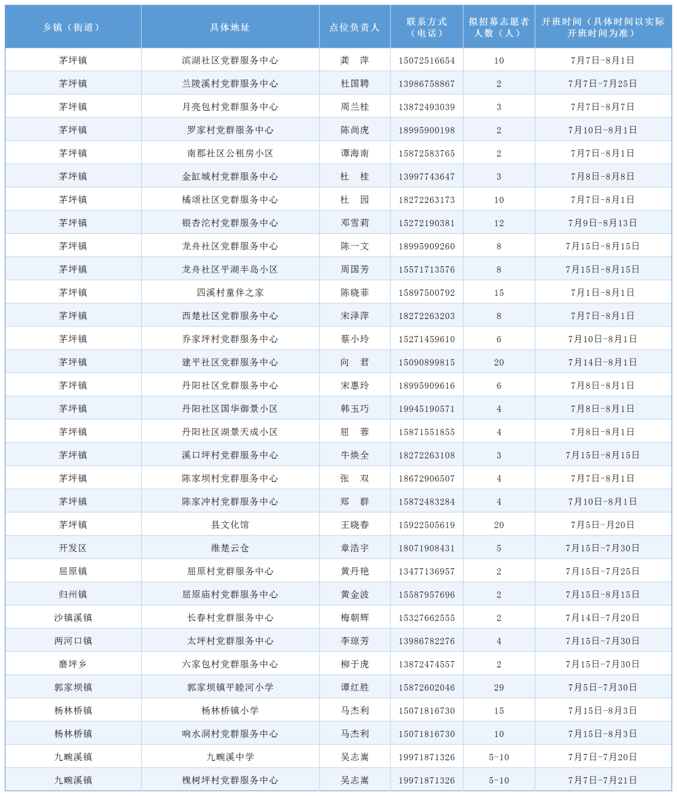Click the 四溪村童伴之家 address cell
The height and width of the screenshot is (796, 677).
point(229,293)
